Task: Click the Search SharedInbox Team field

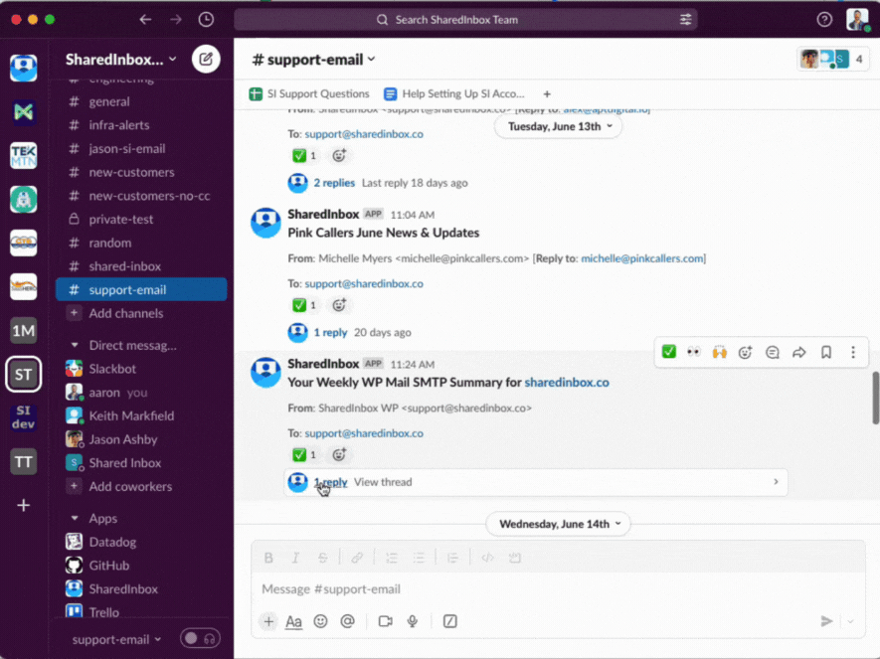Action: 465,20
